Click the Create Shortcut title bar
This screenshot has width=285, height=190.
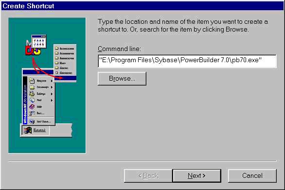pos(142,6)
